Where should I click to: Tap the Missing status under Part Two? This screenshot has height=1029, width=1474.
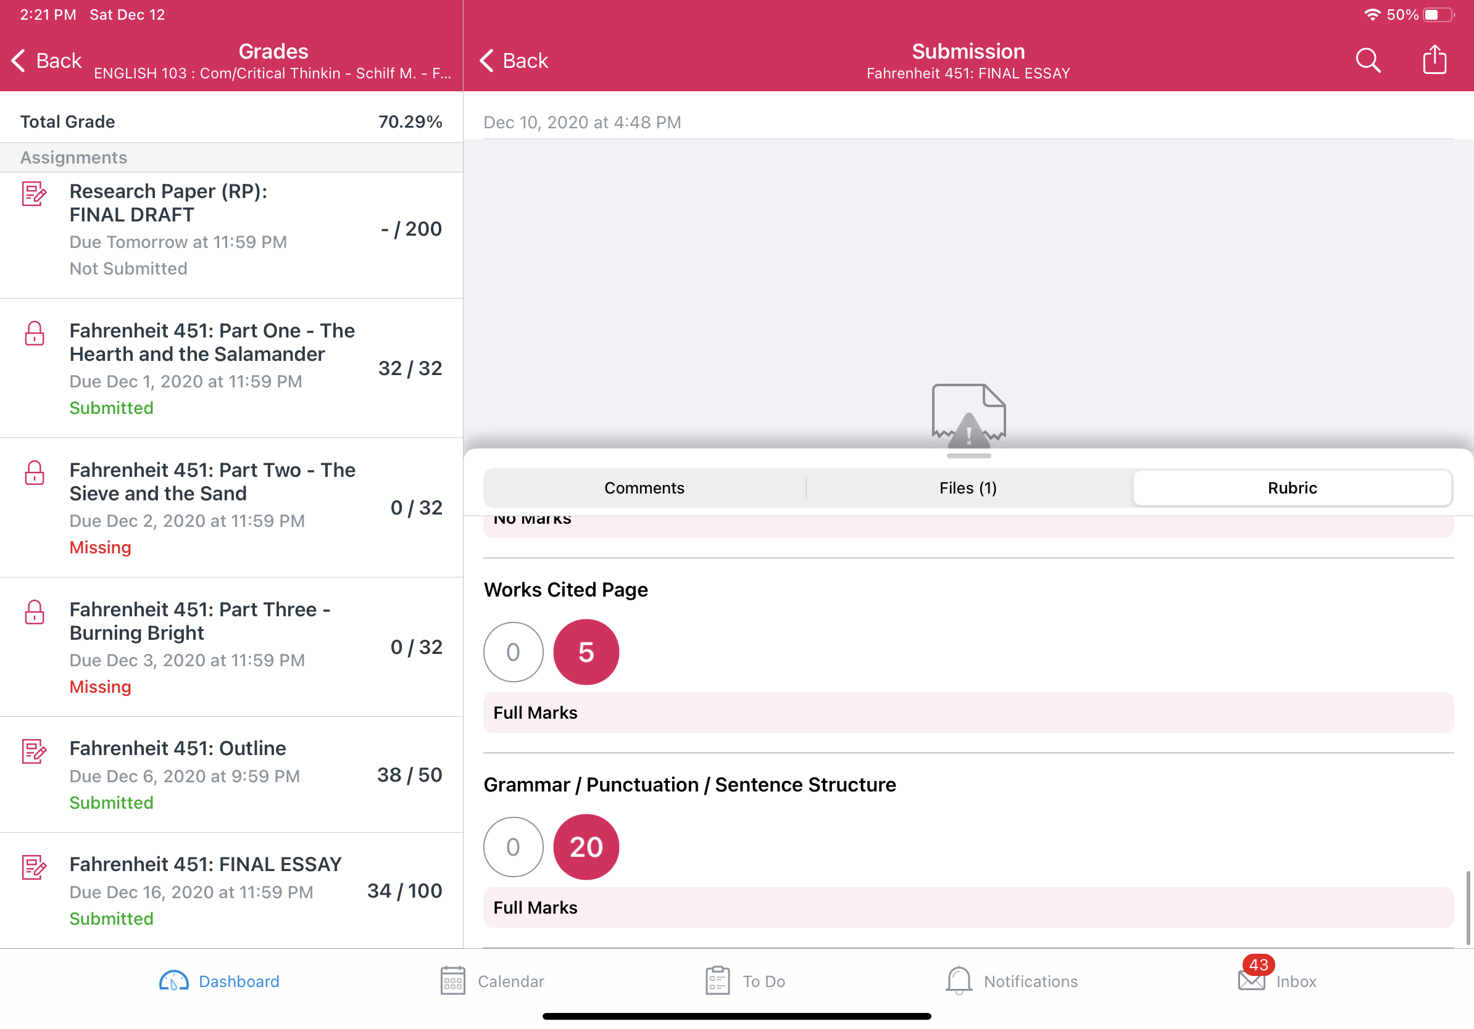100,547
